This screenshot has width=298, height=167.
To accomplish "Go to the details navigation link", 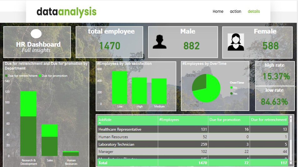I will pos(254,11).
